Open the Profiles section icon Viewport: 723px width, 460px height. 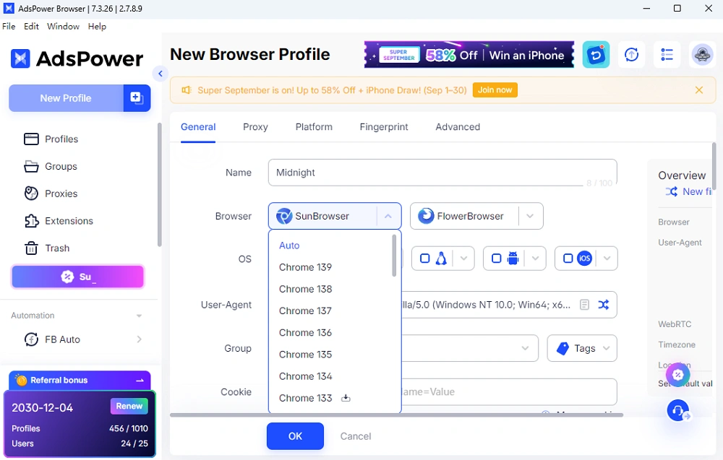[31, 139]
